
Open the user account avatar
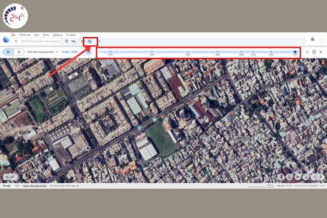[x=322, y=40]
